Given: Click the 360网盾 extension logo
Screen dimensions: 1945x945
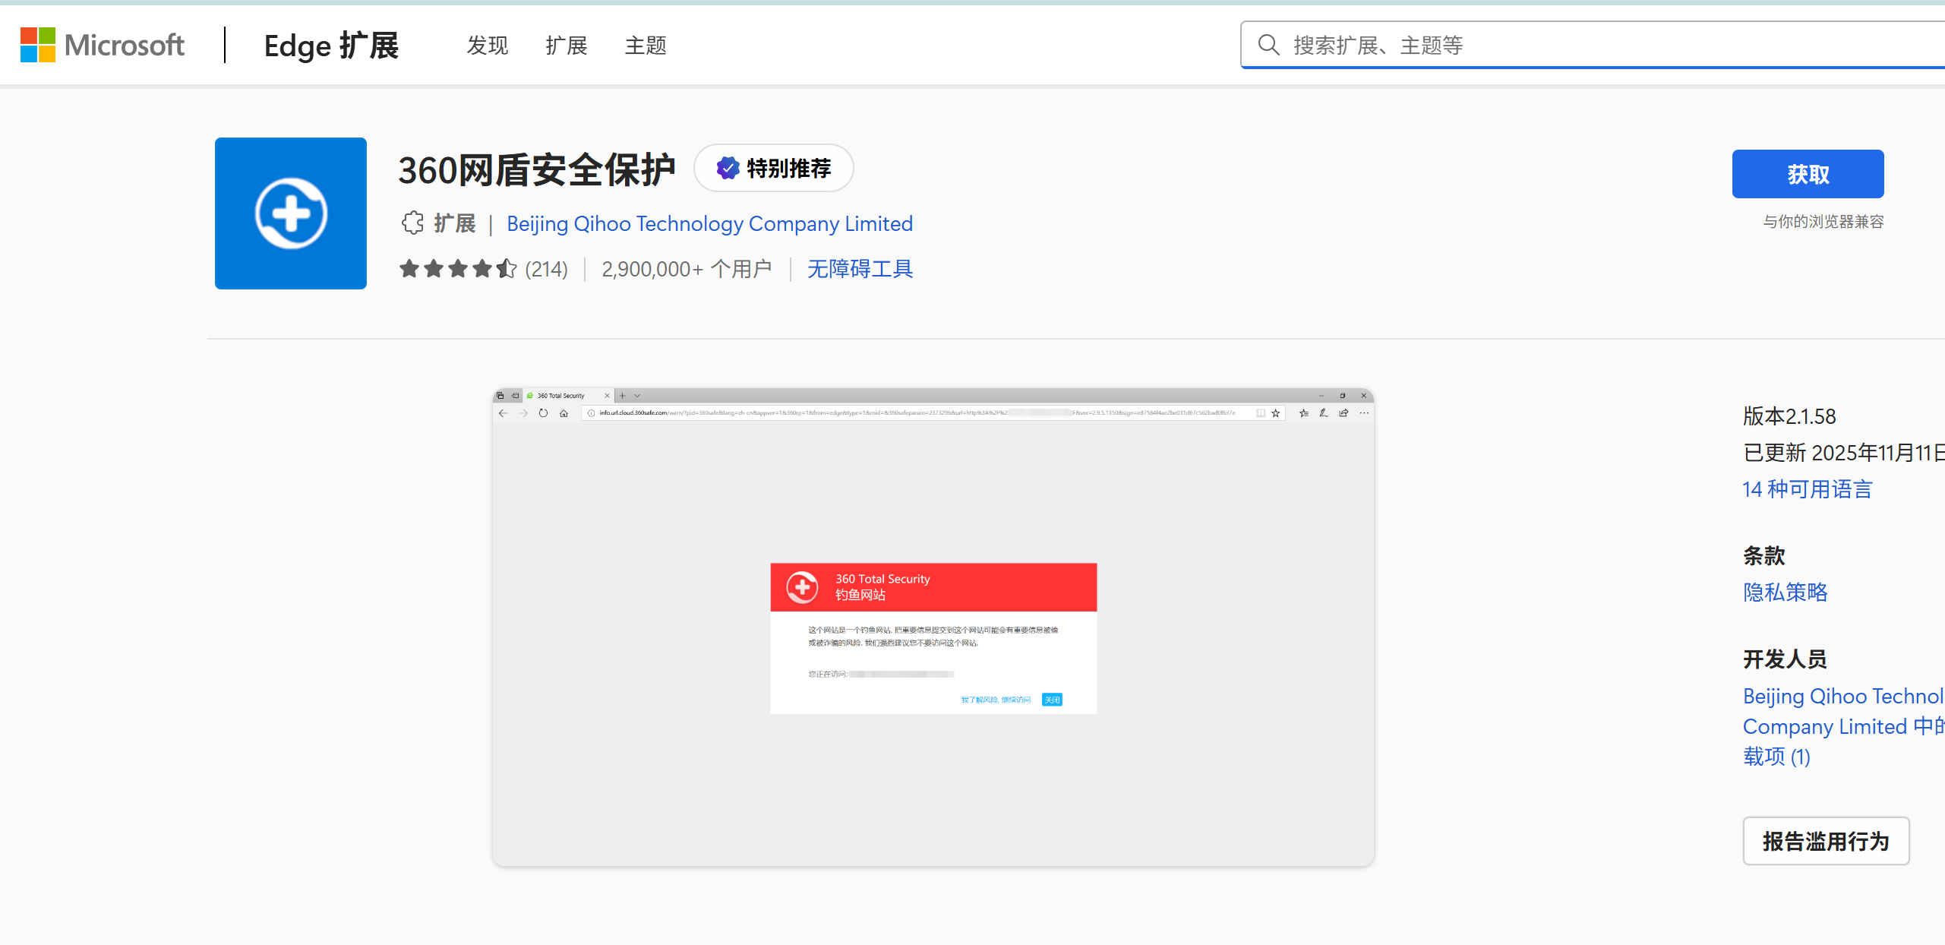Looking at the screenshot, I should click(291, 213).
